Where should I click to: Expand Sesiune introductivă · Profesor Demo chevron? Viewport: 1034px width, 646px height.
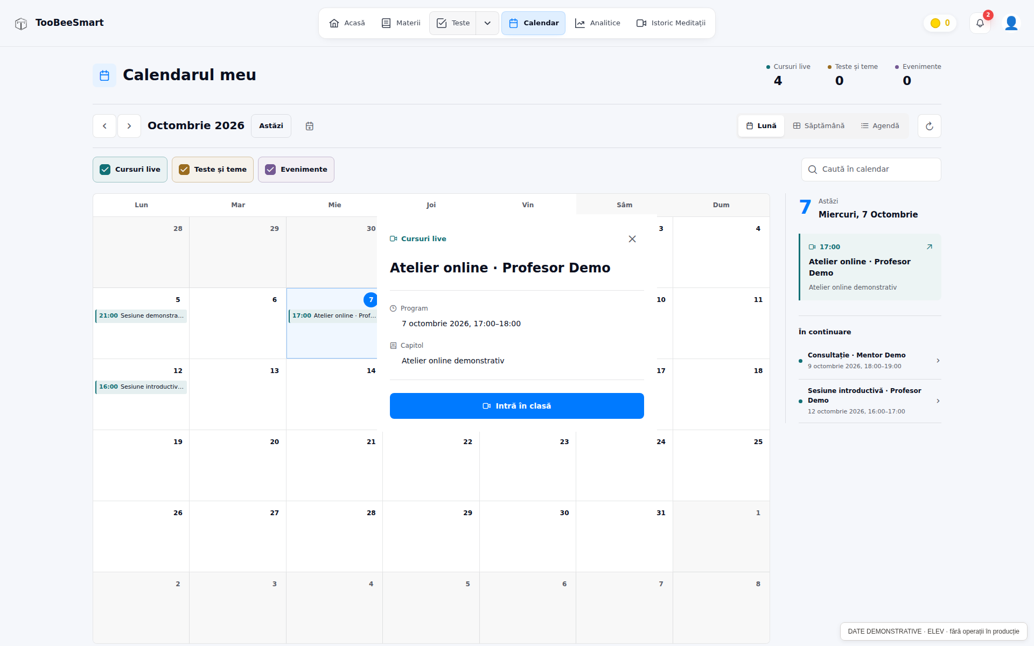click(938, 401)
